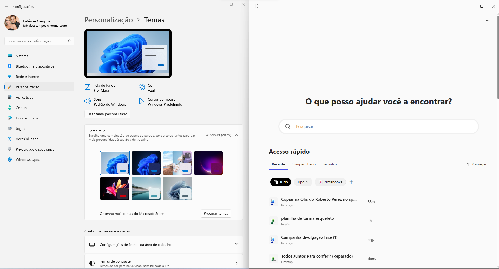The width and height of the screenshot is (499, 269).
Task: Click the back arrow in Configurações
Action: [x=6, y=6]
